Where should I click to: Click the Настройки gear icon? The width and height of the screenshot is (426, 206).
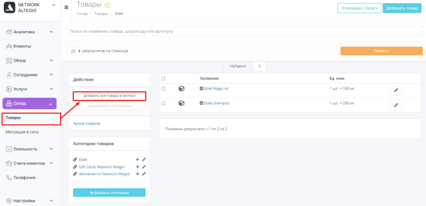pyautogui.click(x=9, y=201)
